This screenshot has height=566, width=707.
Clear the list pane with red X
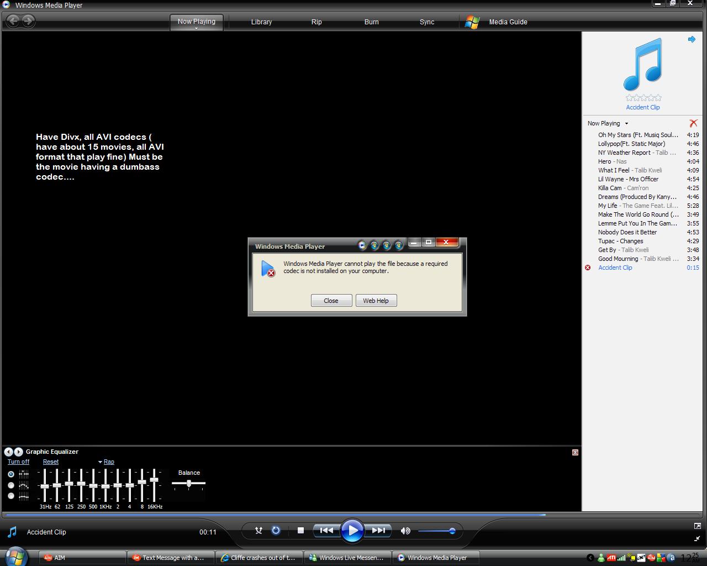(693, 123)
